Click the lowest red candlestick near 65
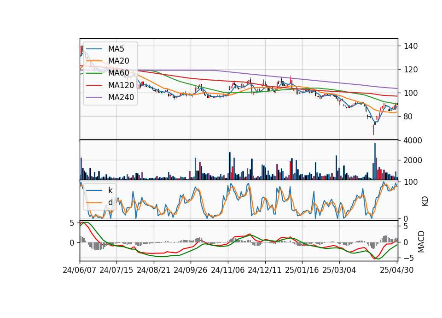442x318 pixels. click(373, 130)
